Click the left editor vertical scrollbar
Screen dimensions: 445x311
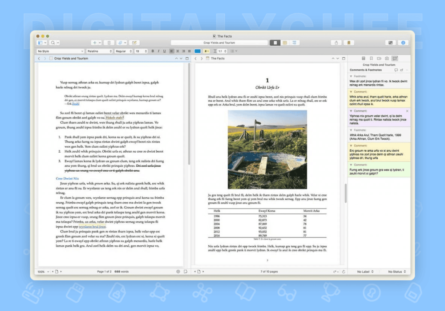(189, 114)
